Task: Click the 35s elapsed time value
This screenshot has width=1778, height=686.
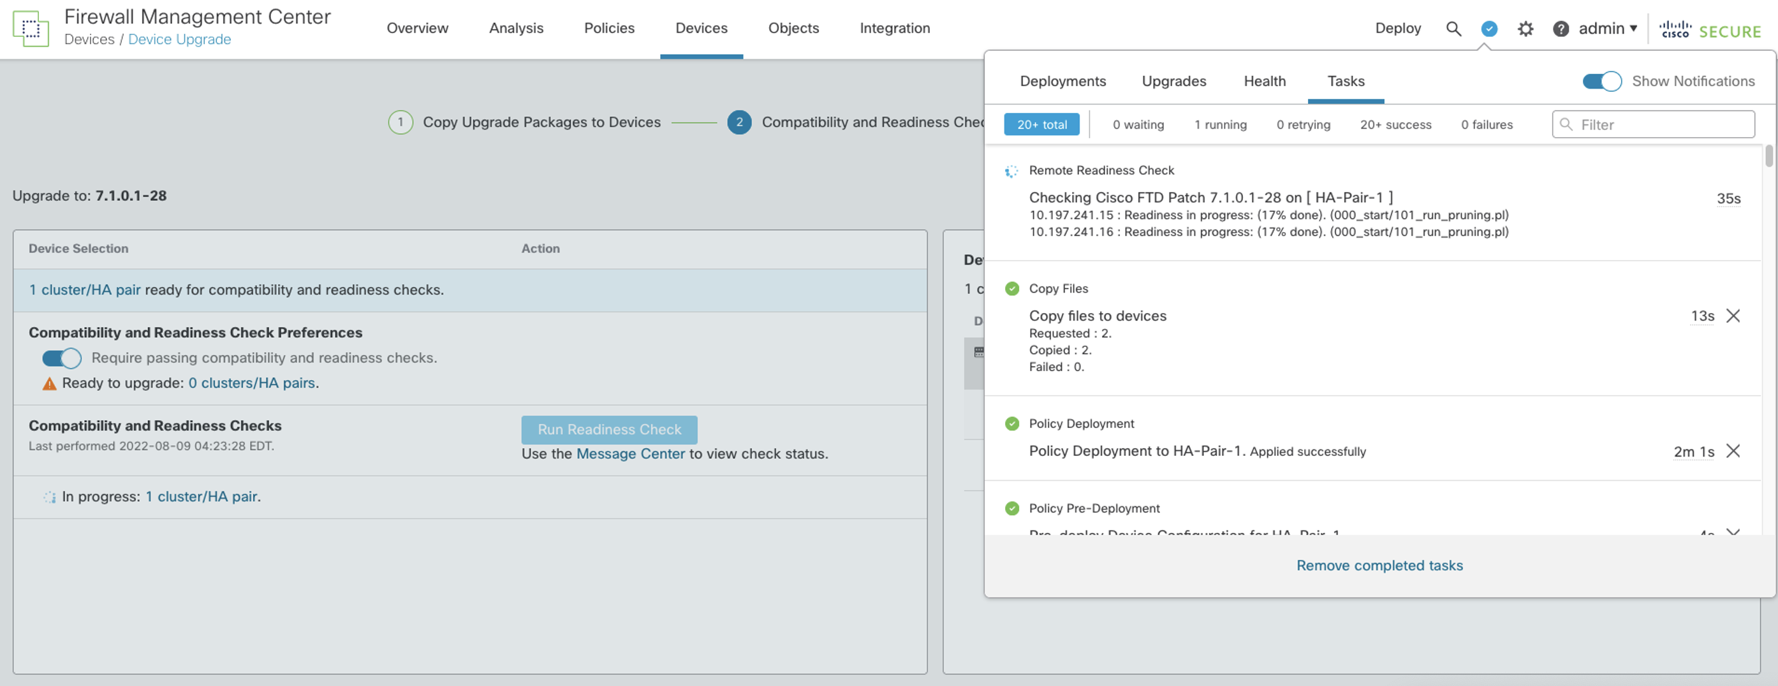Action: click(x=1728, y=199)
